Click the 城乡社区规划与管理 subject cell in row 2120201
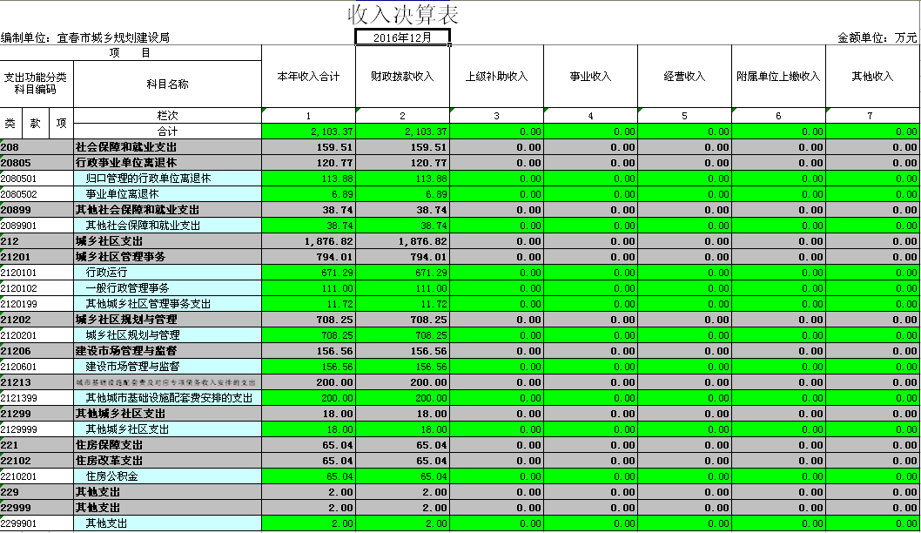 coord(167,335)
